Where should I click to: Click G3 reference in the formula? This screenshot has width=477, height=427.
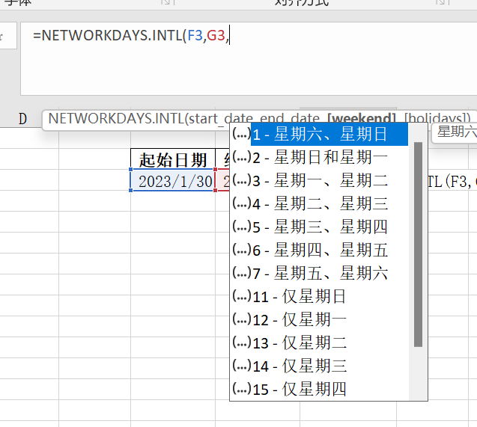[216, 36]
